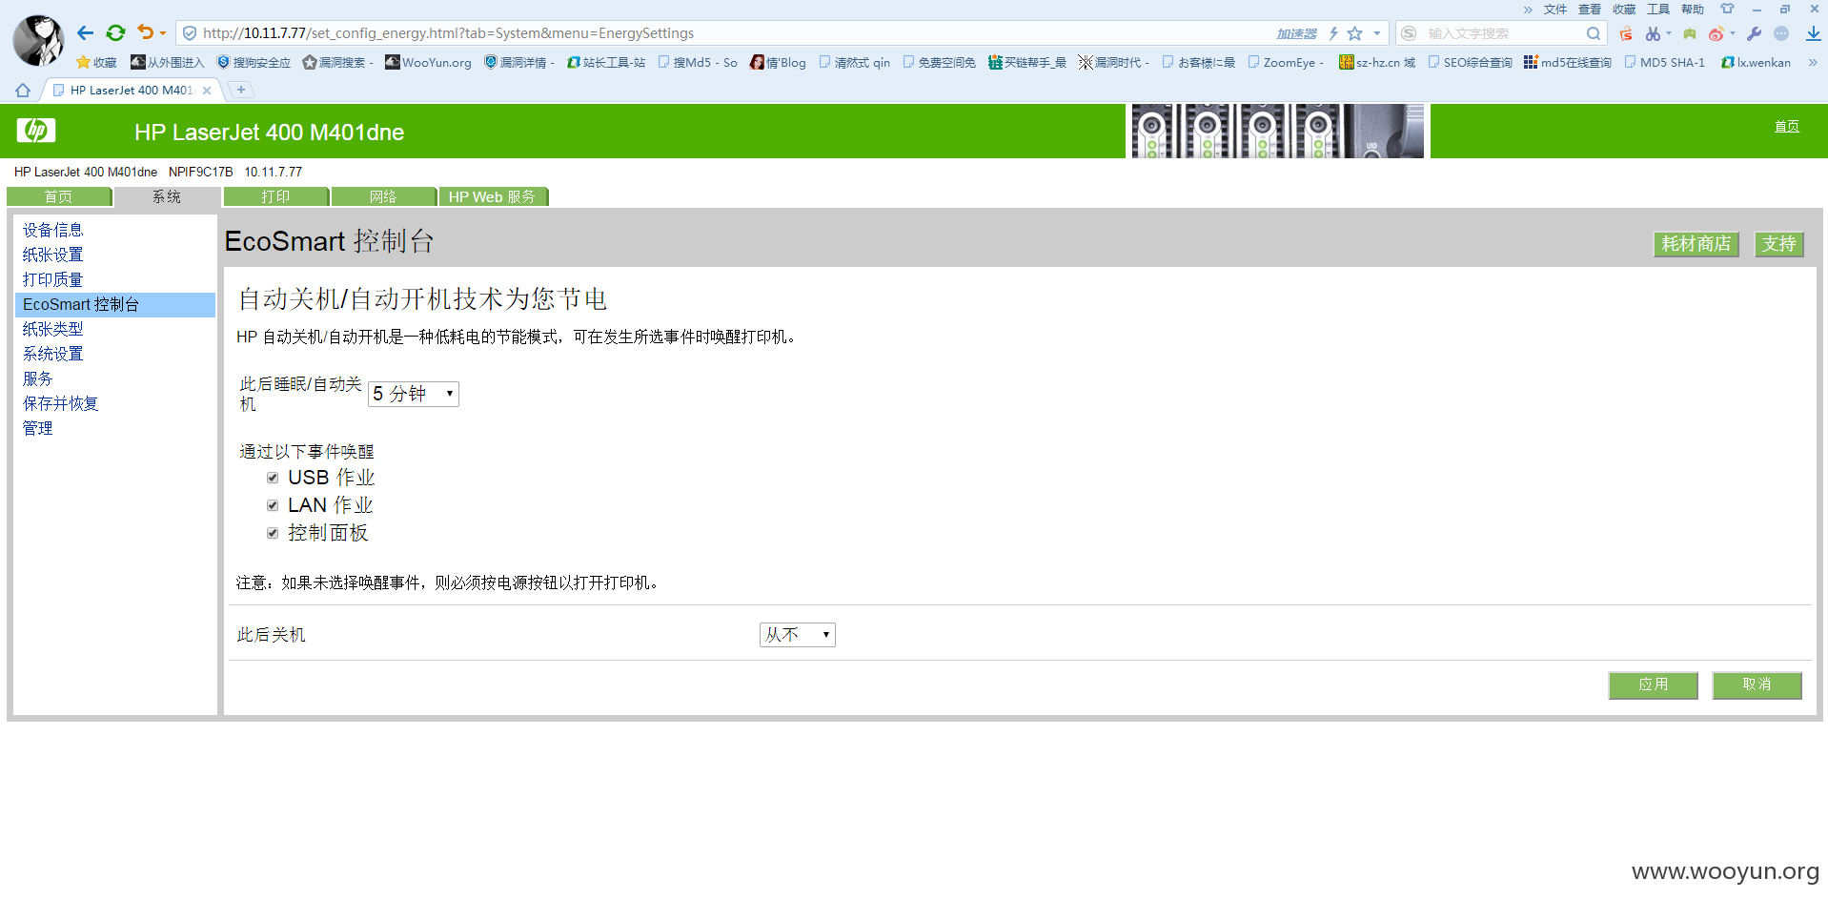Toggle the USB 作业 wake checkbox

(273, 478)
